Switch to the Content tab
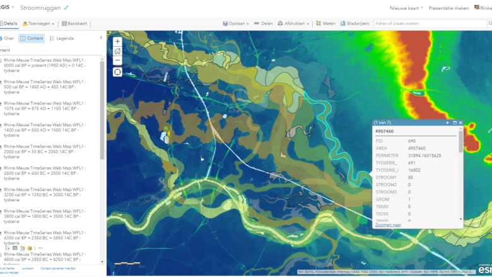The height and width of the screenshot is (277, 492). pos(32,38)
